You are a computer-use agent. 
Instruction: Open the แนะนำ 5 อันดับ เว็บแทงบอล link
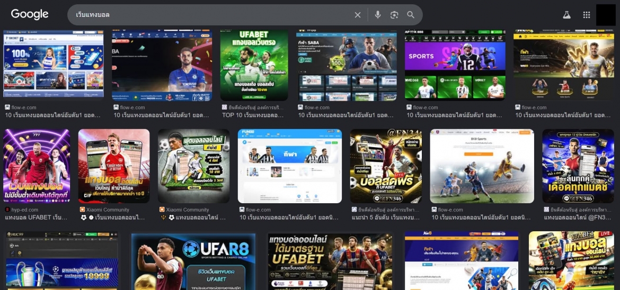(386, 217)
